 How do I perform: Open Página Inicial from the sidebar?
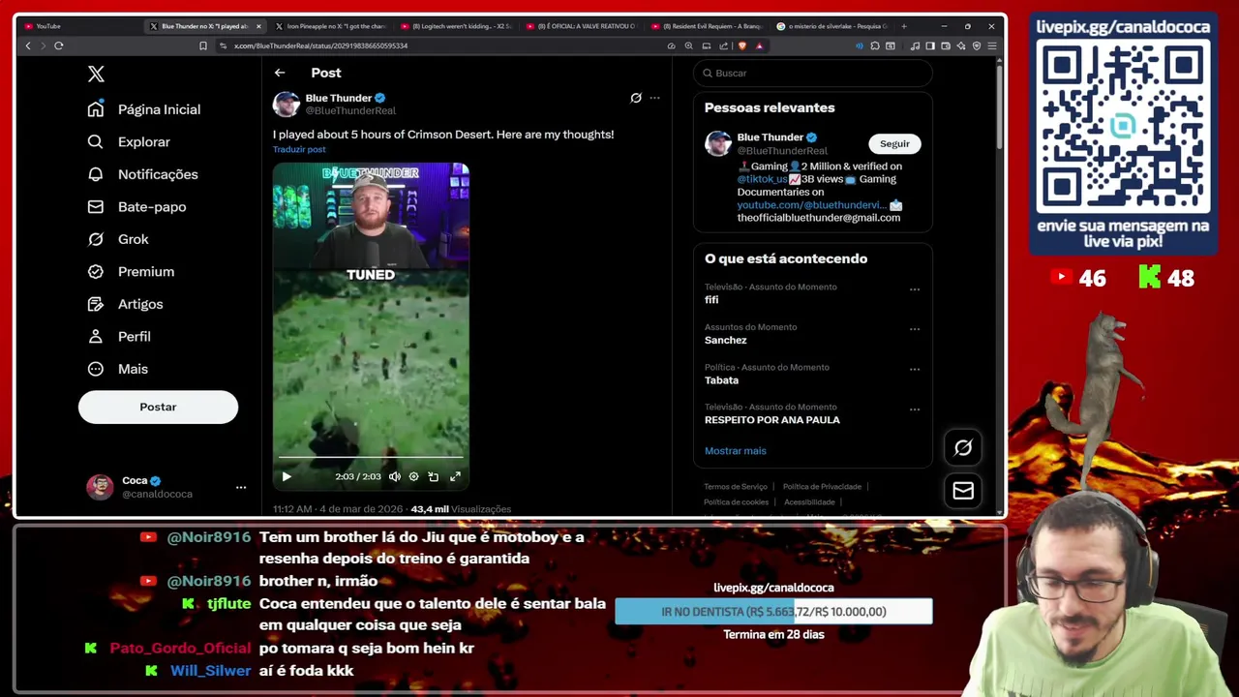click(x=143, y=109)
